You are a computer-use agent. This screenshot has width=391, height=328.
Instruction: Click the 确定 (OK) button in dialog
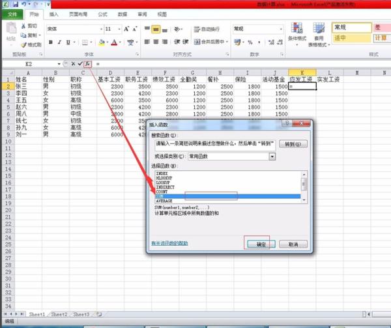[x=261, y=244]
